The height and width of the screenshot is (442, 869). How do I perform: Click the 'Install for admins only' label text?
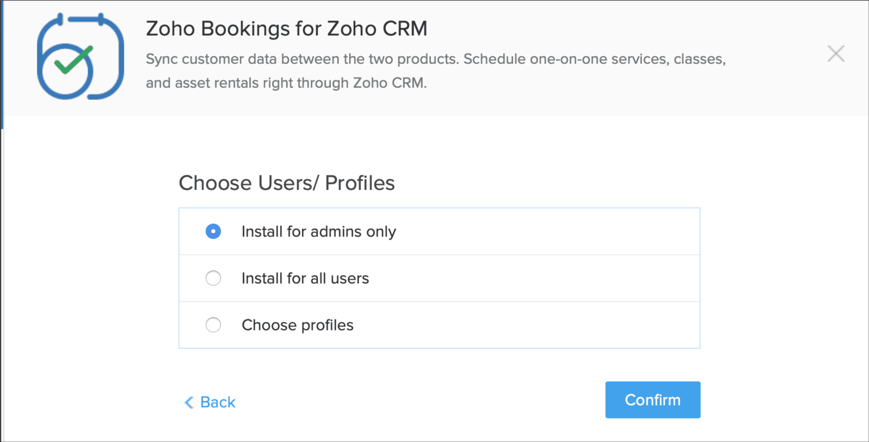point(318,231)
